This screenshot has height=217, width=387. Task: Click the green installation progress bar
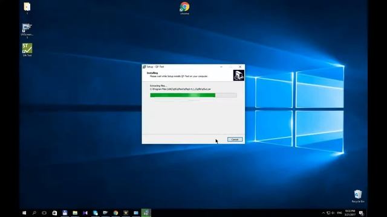[x=193, y=95]
